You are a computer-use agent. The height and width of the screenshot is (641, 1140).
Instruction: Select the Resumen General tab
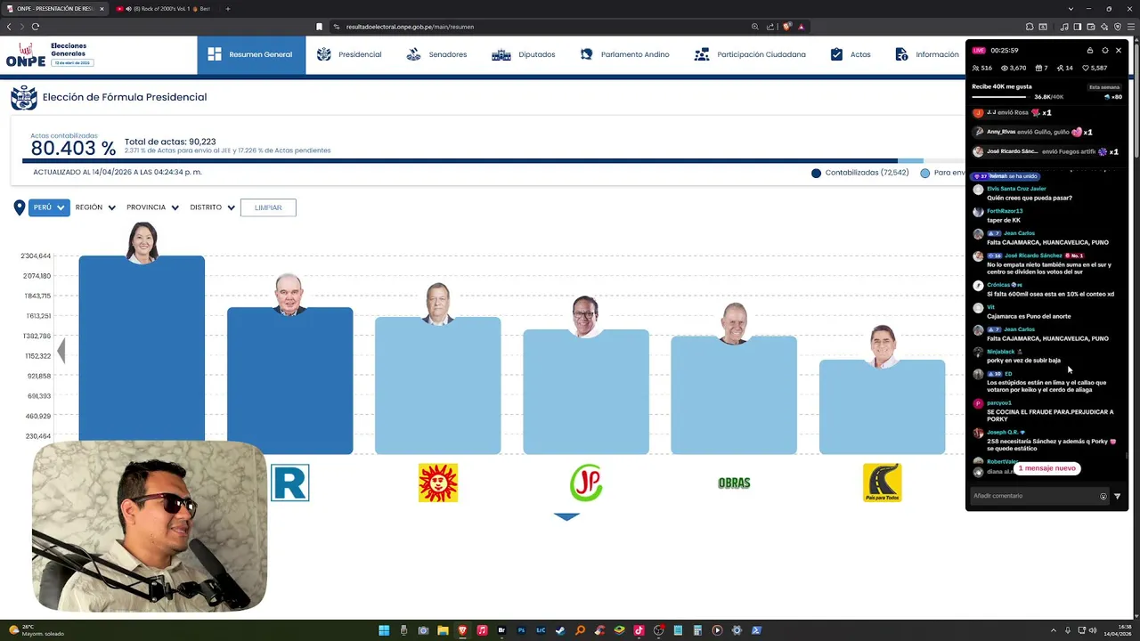point(251,54)
